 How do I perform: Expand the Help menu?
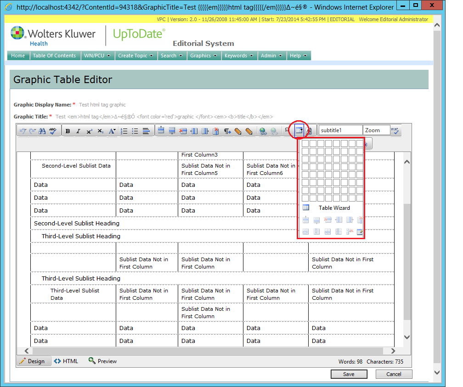[x=298, y=56]
